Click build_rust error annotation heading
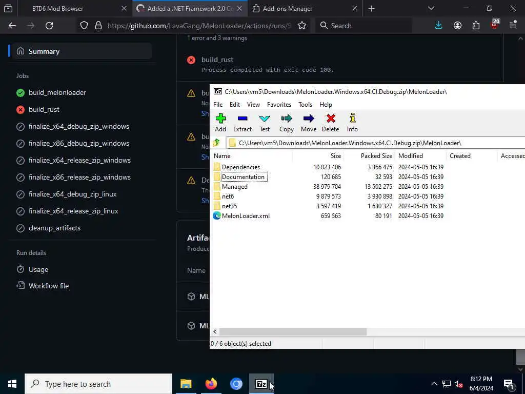The height and width of the screenshot is (394, 525). (217, 60)
